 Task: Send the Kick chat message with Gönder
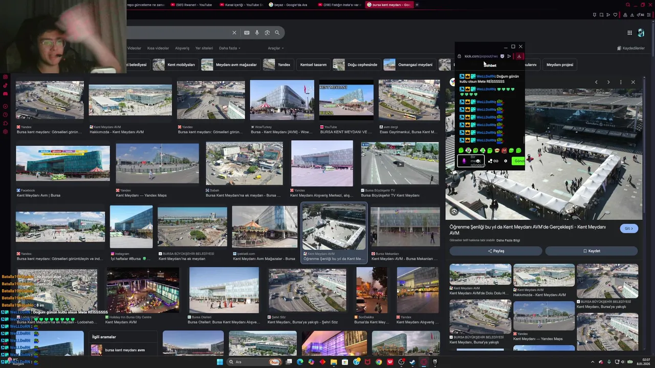(519, 161)
